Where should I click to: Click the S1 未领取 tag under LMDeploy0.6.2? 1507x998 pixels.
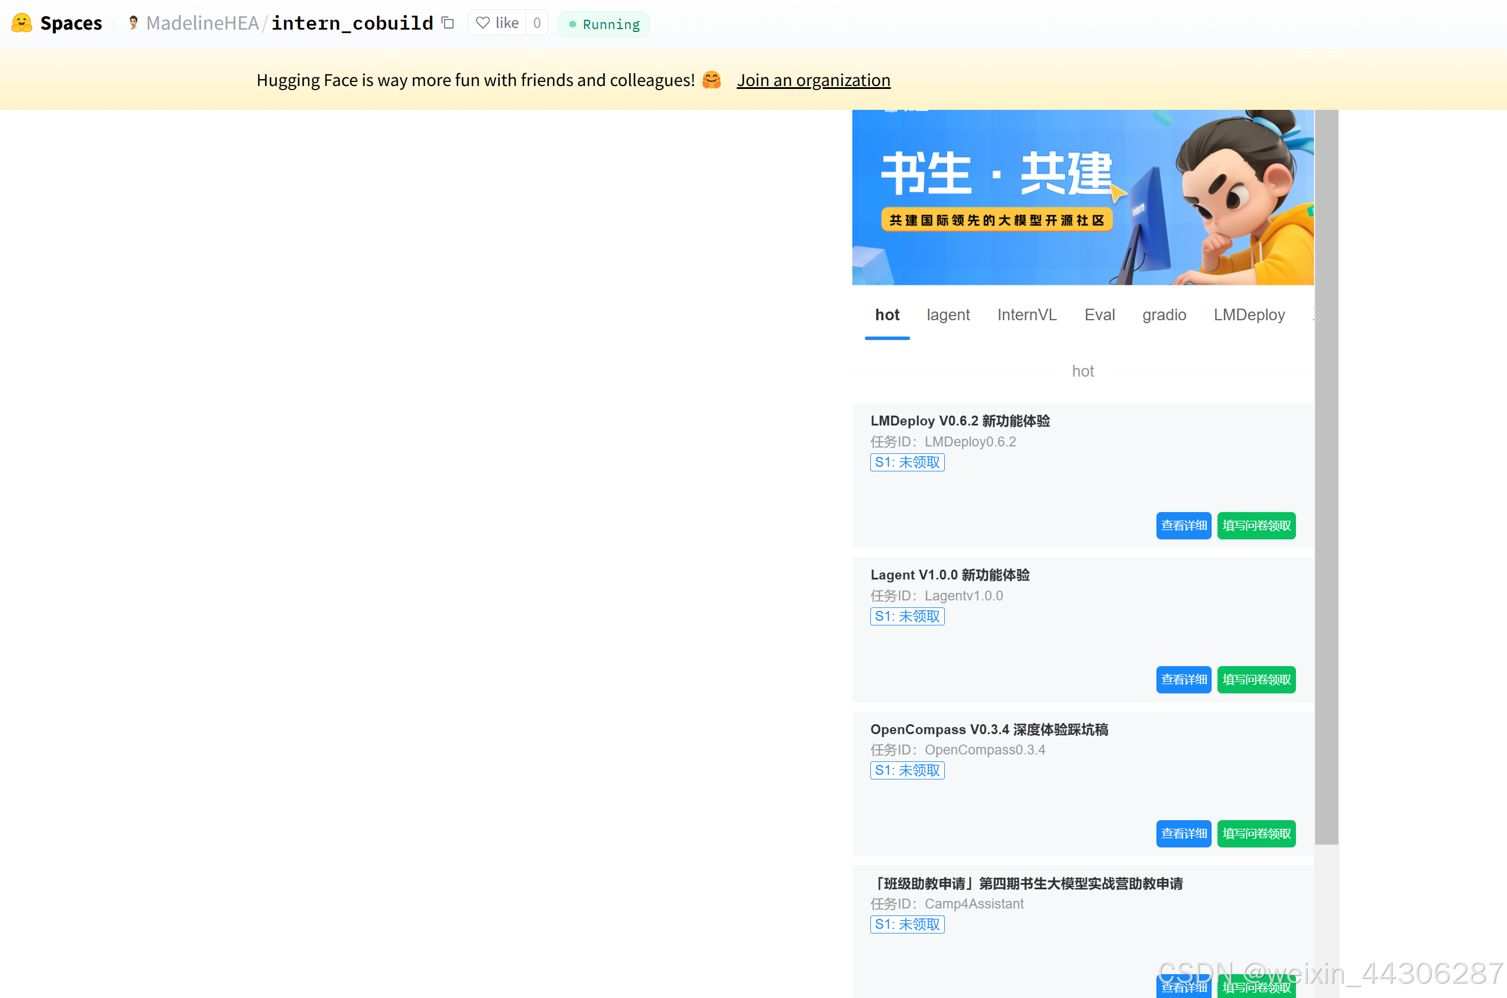[x=906, y=462]
